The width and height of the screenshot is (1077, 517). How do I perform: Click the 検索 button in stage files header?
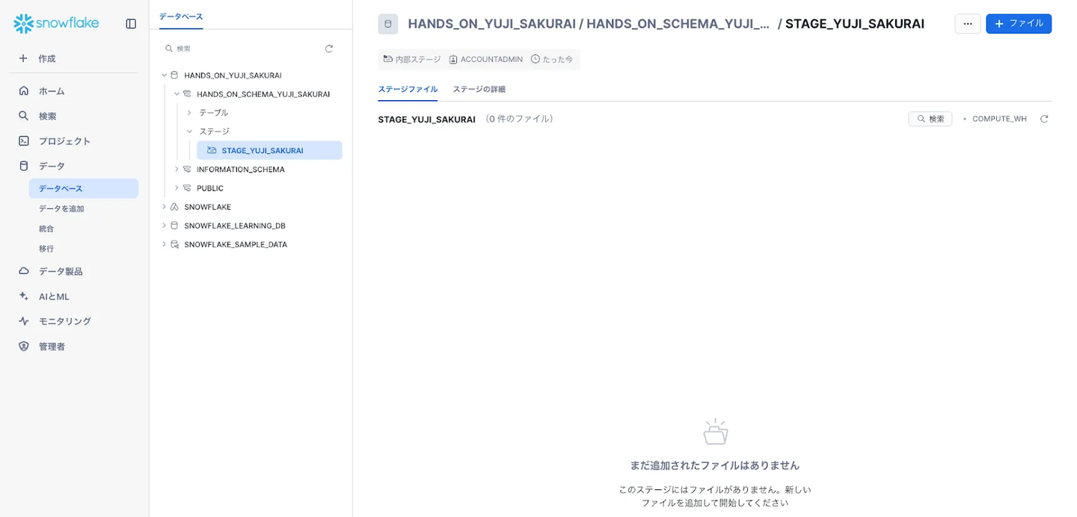(x=930, y=119)
